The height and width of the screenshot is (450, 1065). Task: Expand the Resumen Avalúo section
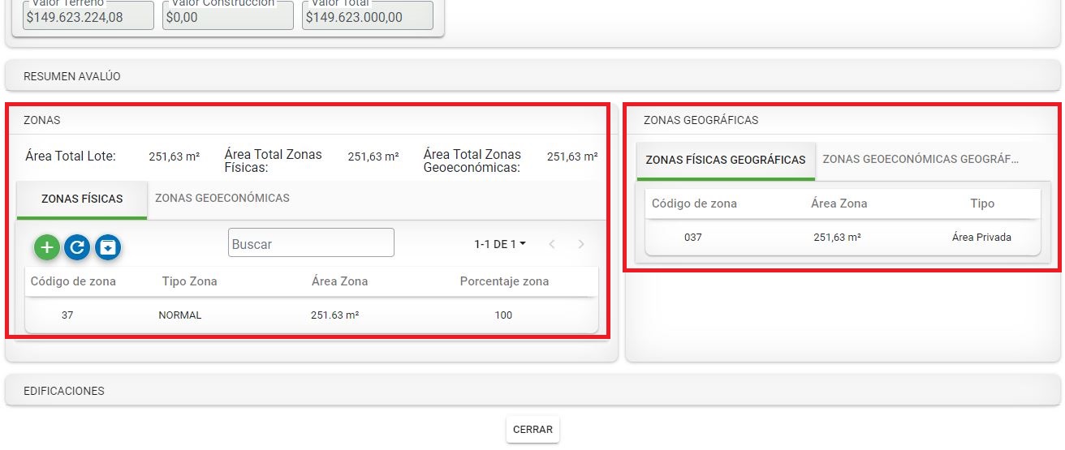pos(532,76)
